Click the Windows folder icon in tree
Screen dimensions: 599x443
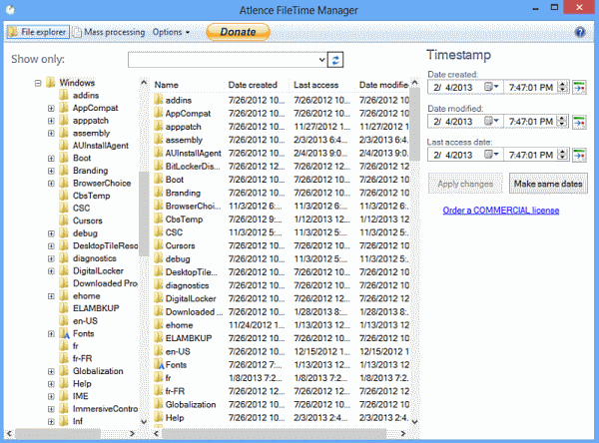pos(51,83)
